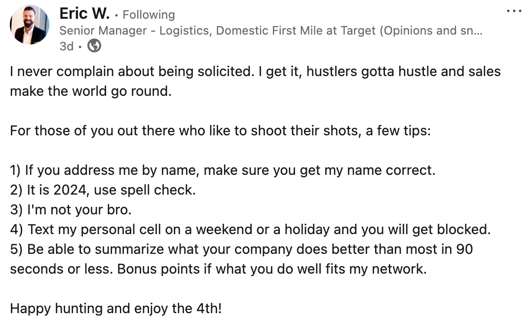The image size is (532, 324).
Task: Select the "make the world go round" line
Action: coord(90,92)
